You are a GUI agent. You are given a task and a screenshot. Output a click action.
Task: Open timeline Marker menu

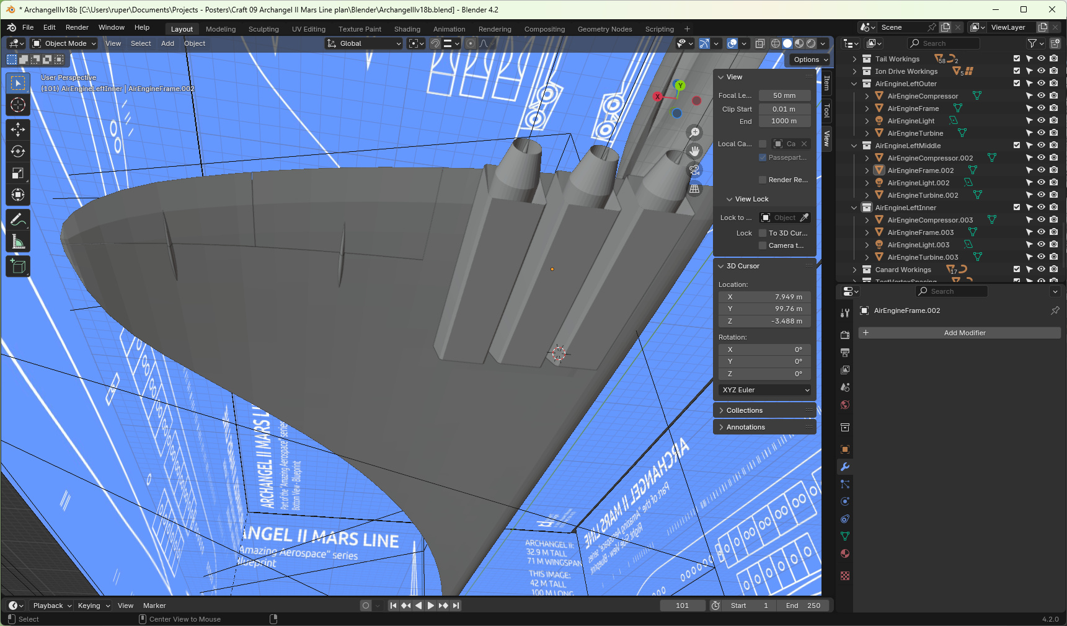(154, 606)
